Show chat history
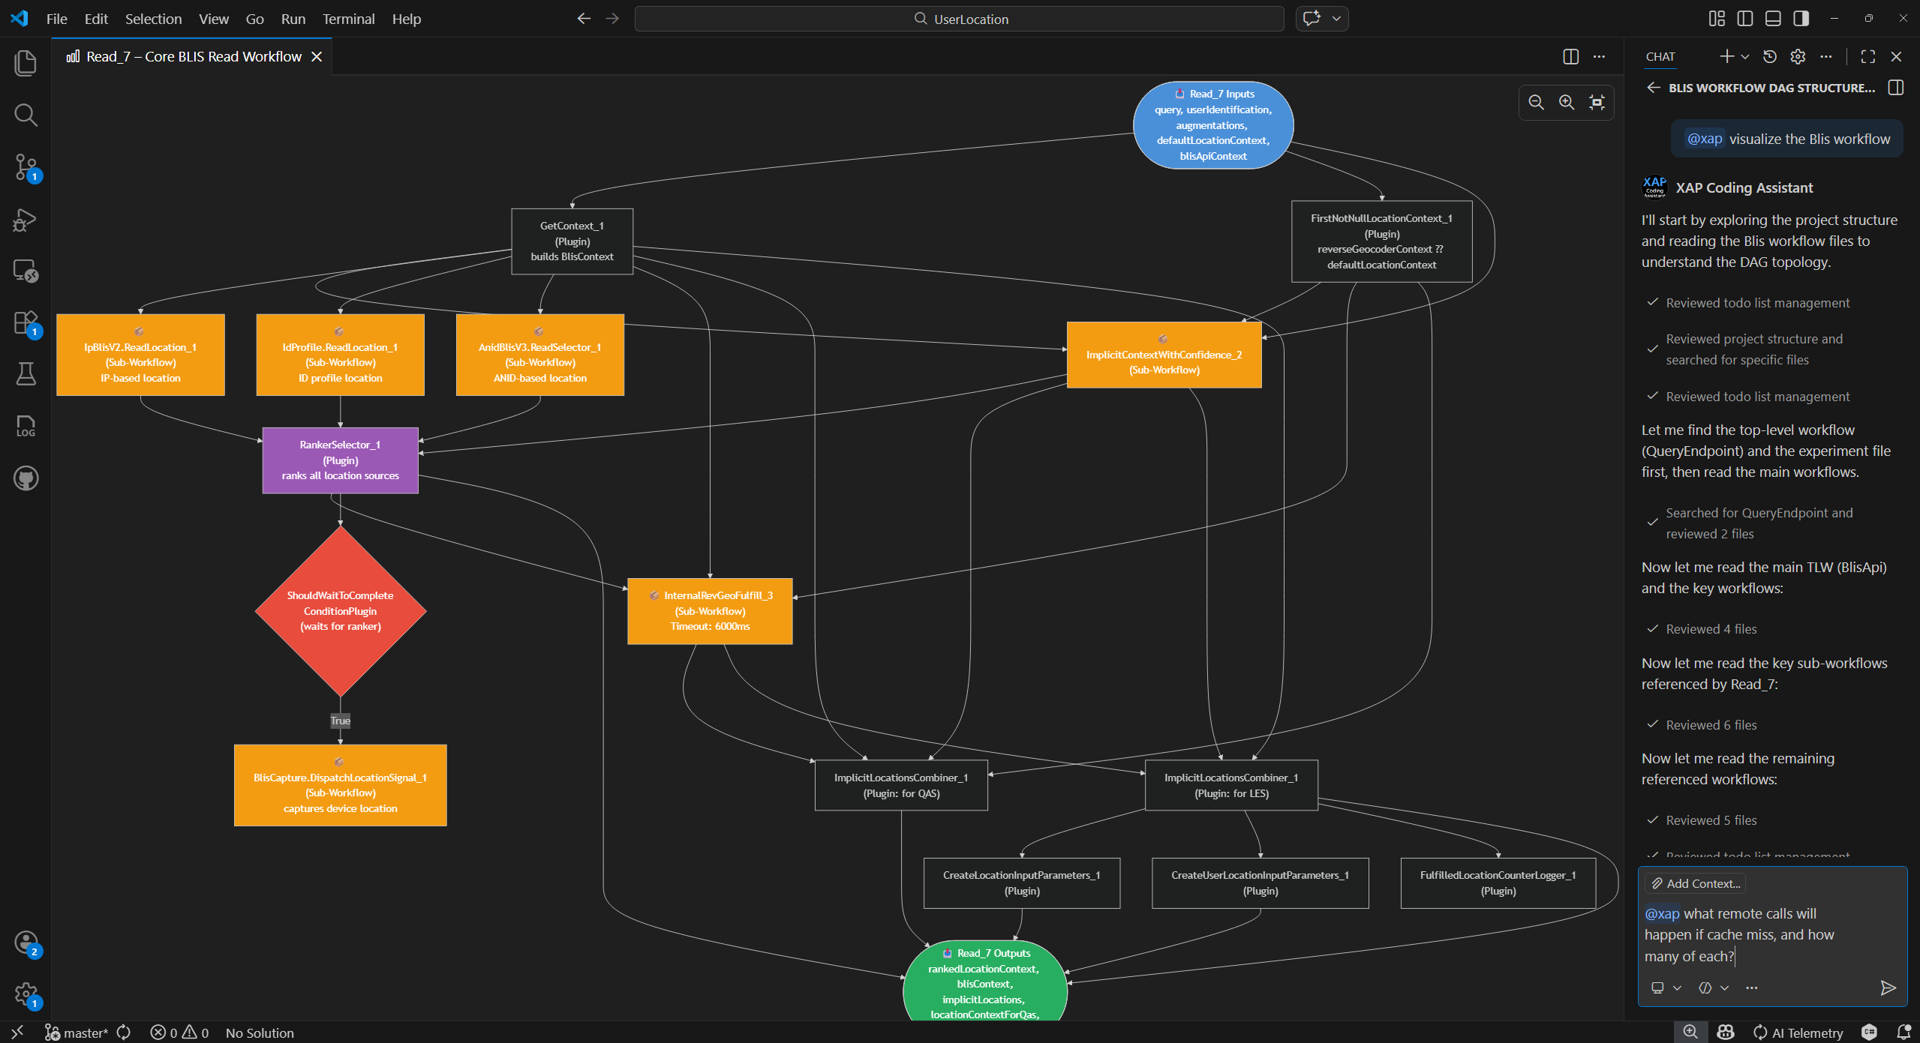Viewport: 1920px width, 1043px height. point(1769,56)
